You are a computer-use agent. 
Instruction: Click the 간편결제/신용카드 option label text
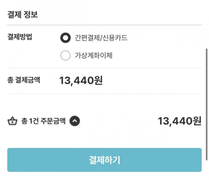(x=101, y=38)
